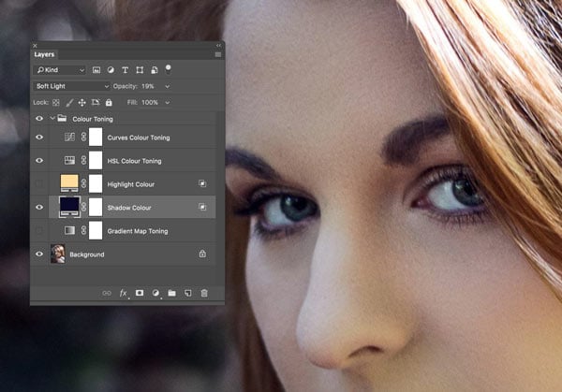Click the Add layer mask icon
This screenshot has height=392, width=562.
coord(139,293)
